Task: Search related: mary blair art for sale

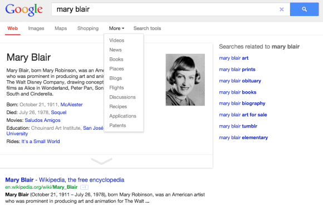Action: 243,115
